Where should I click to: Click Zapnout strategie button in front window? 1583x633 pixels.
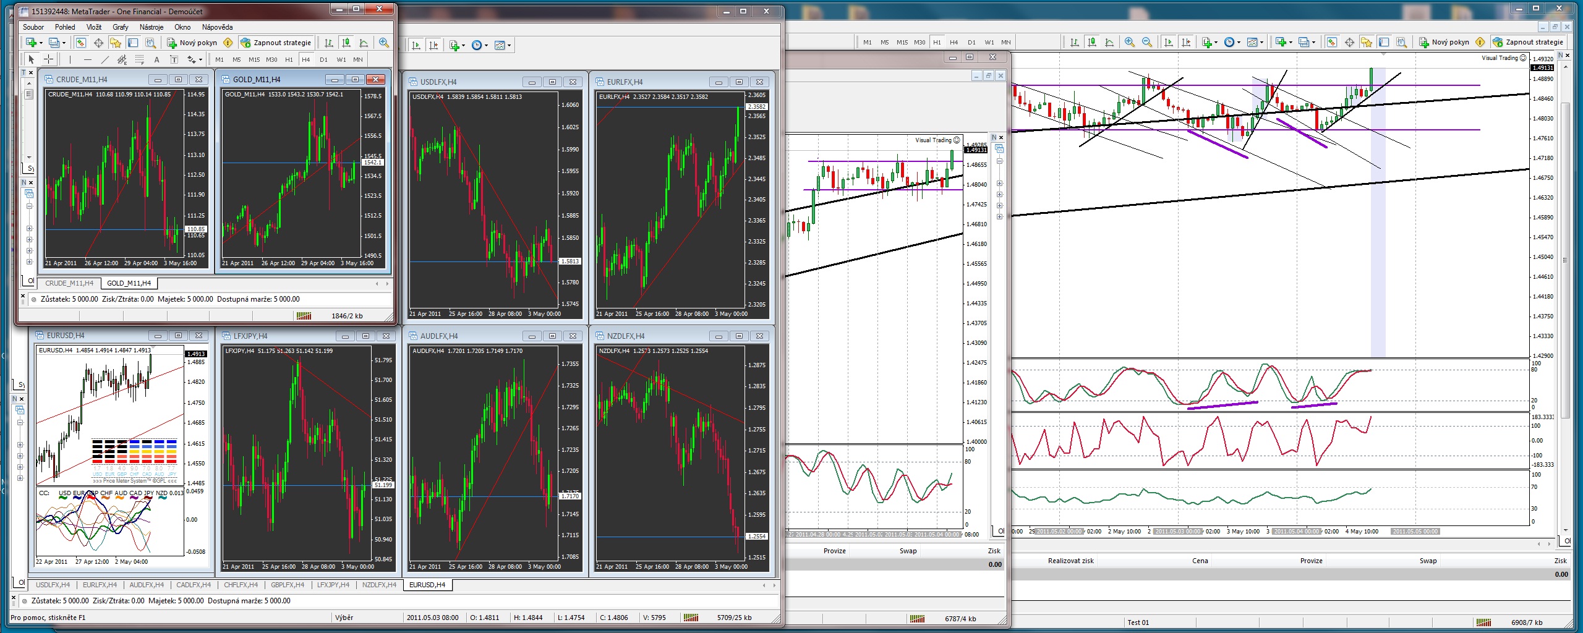coord(276,43)
